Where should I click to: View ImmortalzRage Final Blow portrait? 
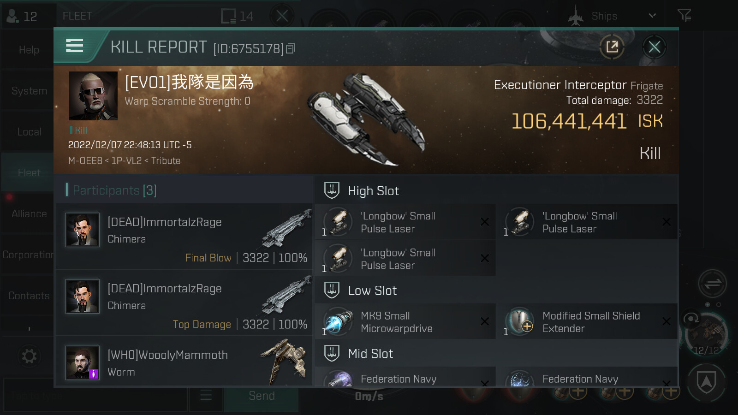(82, 230)
